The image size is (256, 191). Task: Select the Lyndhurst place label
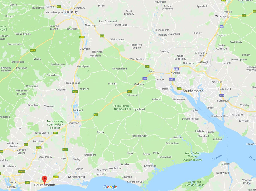click(x=139, y=109)
